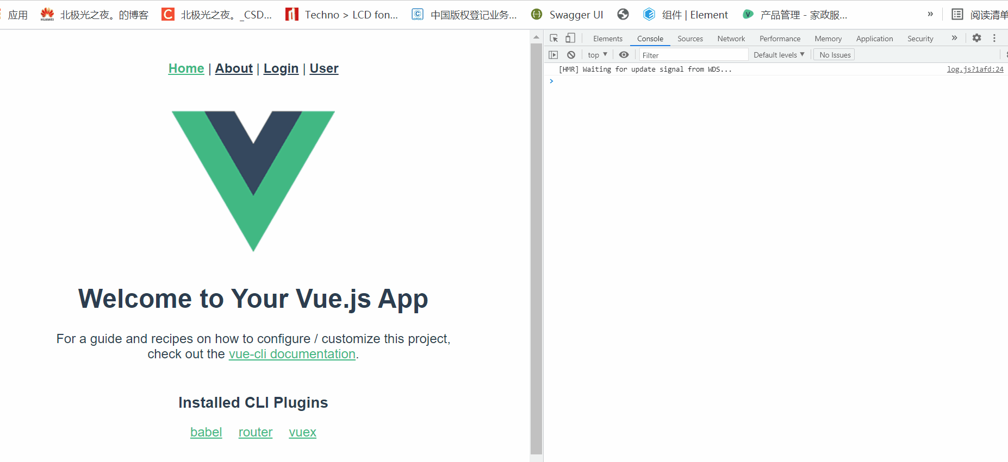1008x462 pixels.
Task: Toggle the live expression eye icon
Action: (624, 55)
